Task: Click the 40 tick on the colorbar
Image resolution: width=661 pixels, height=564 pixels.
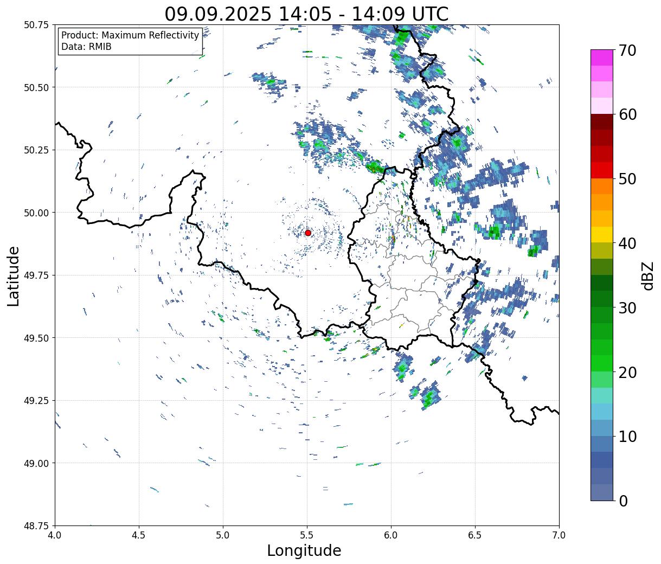Action: tap(627, 243)
